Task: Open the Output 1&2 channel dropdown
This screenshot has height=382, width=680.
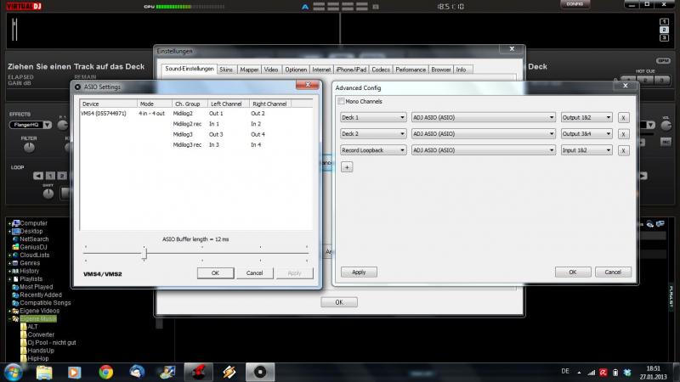Action: coord(586,117)
